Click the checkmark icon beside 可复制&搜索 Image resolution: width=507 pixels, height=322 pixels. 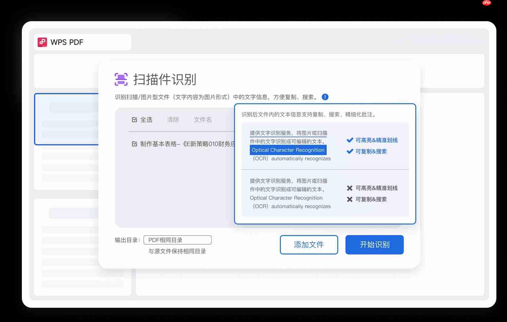click(349, 151)
